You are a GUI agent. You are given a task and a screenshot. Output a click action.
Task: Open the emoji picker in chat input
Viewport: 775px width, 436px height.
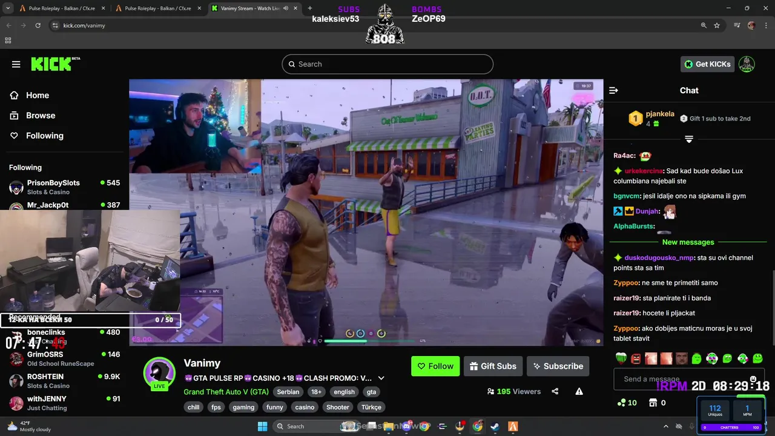pos(753,379)
